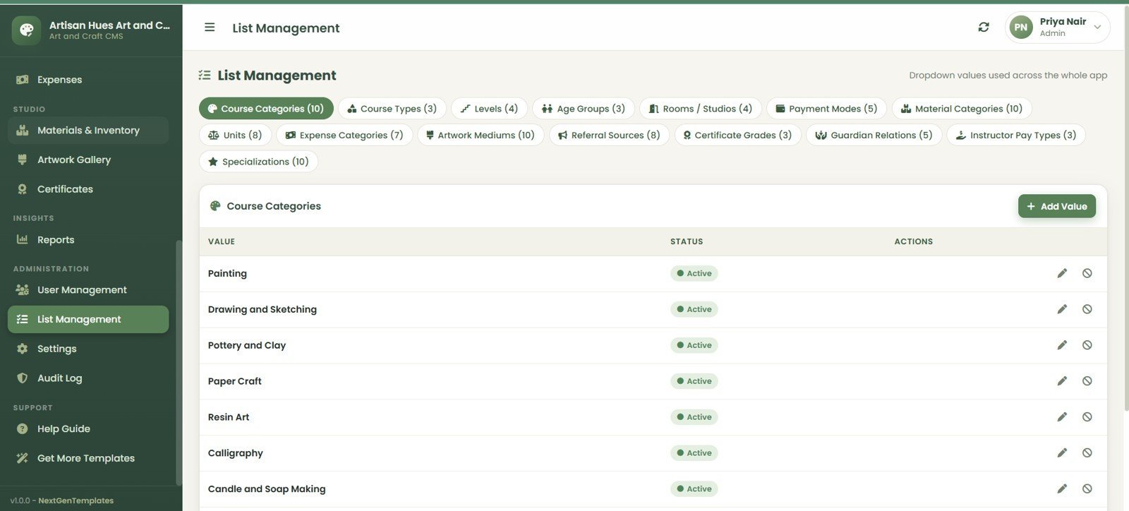Click the Artisan Hues palette logo

click(x=26, y=30)
